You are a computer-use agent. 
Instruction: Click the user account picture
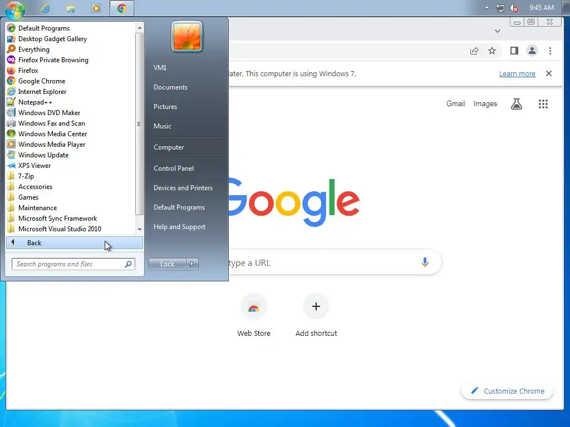point(187,36)
